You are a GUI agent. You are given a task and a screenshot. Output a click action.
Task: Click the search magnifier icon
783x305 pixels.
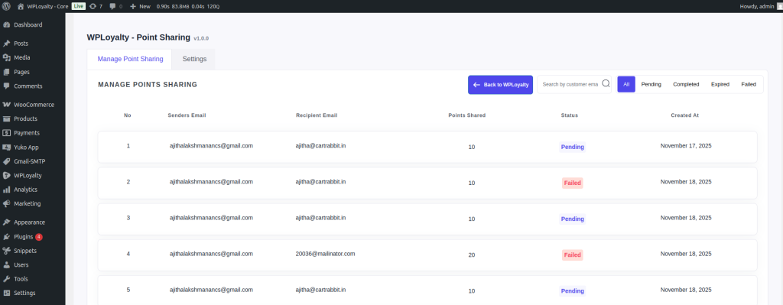coord(606,84)
